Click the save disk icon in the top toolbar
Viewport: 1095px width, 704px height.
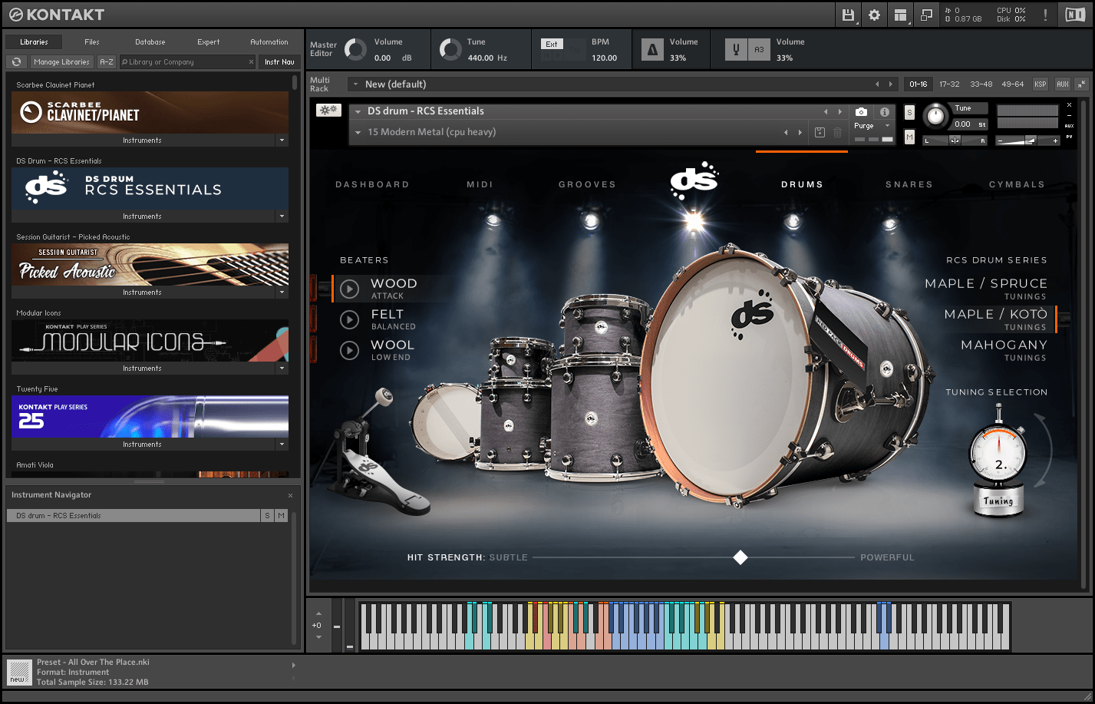[848, 15]
